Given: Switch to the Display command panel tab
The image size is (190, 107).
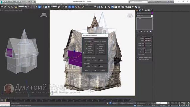Looking at the screenshot, I should [x=148, y=10].
